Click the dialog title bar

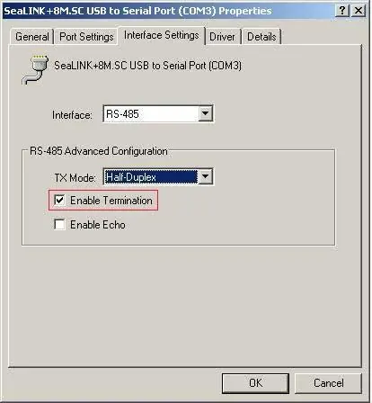(168, 11)
